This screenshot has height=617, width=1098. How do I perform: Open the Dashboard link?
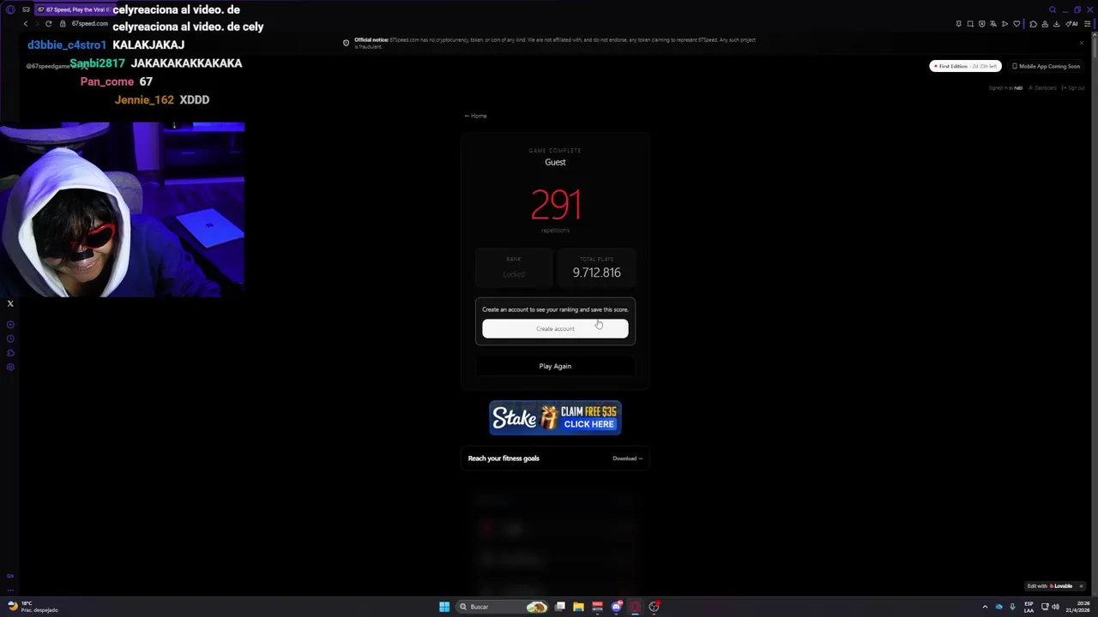(1042, 87)
